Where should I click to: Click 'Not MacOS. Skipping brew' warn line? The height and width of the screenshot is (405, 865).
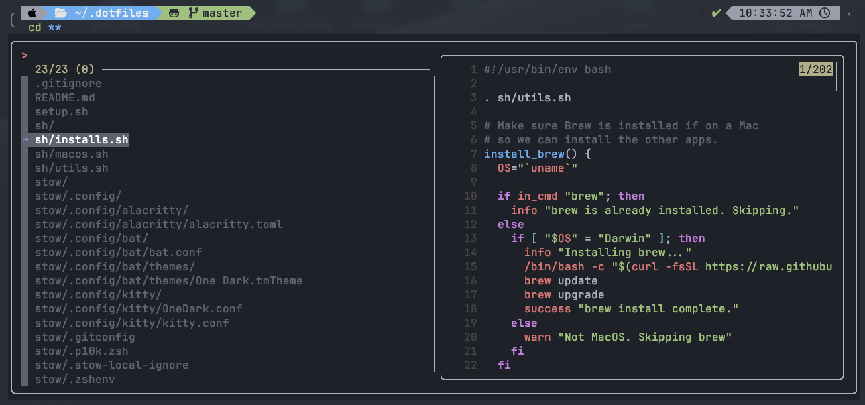pos(628,337)
